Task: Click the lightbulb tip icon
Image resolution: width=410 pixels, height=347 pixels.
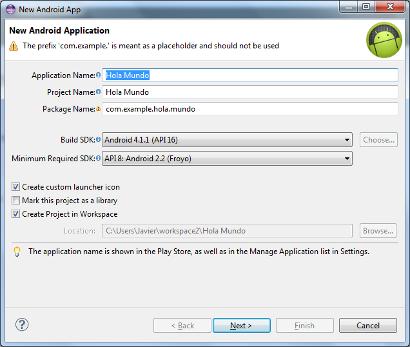Action: [x=17, y=252]
